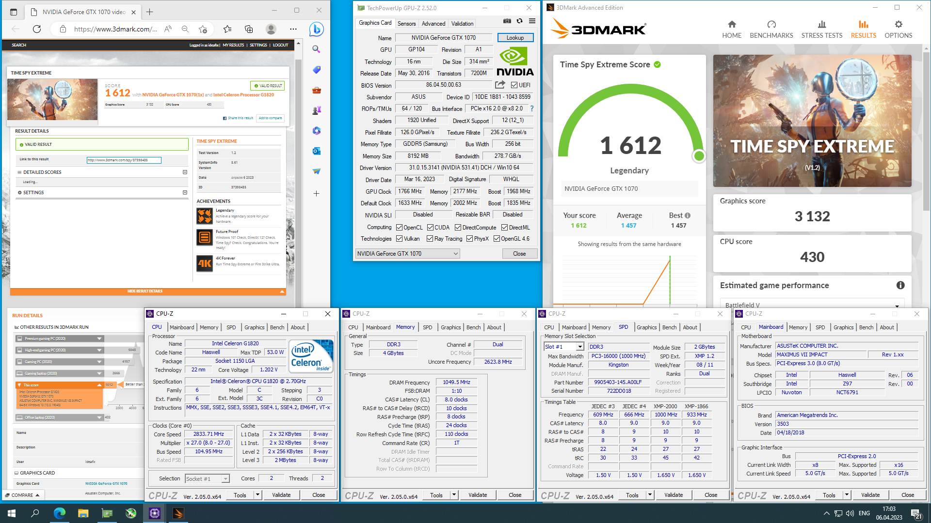Click the GPU-Z screenshot camera icon
Image resolution: width=931 pixels, height=523 pixels.
tap(507, 21)
